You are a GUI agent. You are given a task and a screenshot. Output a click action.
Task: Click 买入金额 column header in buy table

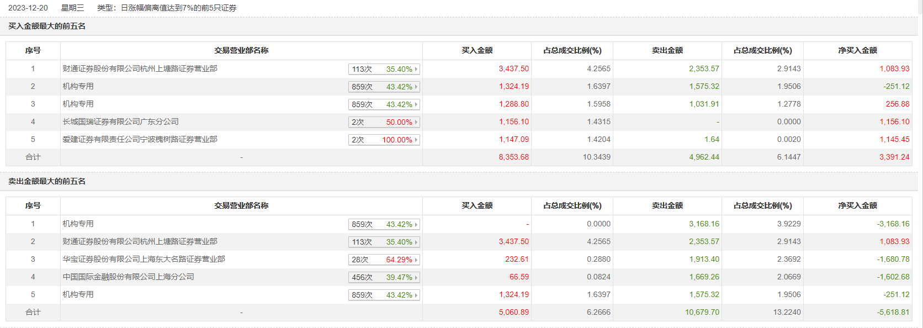477,50
